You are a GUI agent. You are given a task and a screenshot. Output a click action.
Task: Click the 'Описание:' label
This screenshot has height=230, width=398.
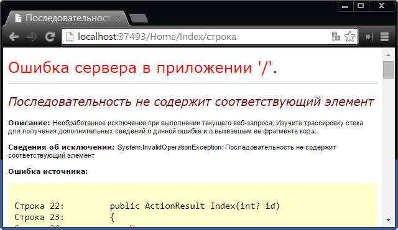29,123
